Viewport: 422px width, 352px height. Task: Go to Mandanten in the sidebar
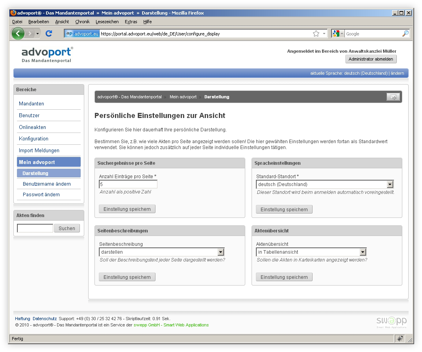click(x=31, y=104)
